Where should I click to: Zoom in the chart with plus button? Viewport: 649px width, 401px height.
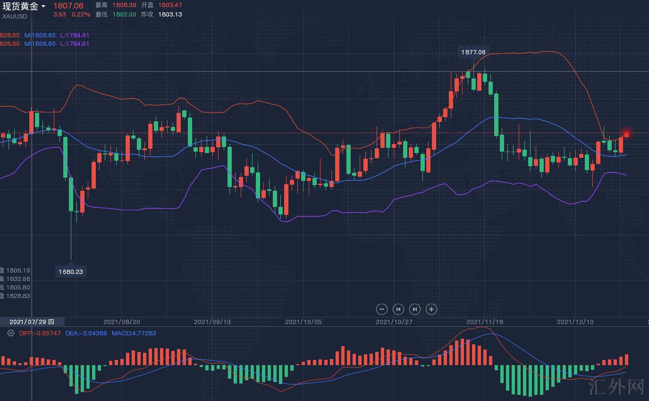pyautogui.click(x=431, y=309)
